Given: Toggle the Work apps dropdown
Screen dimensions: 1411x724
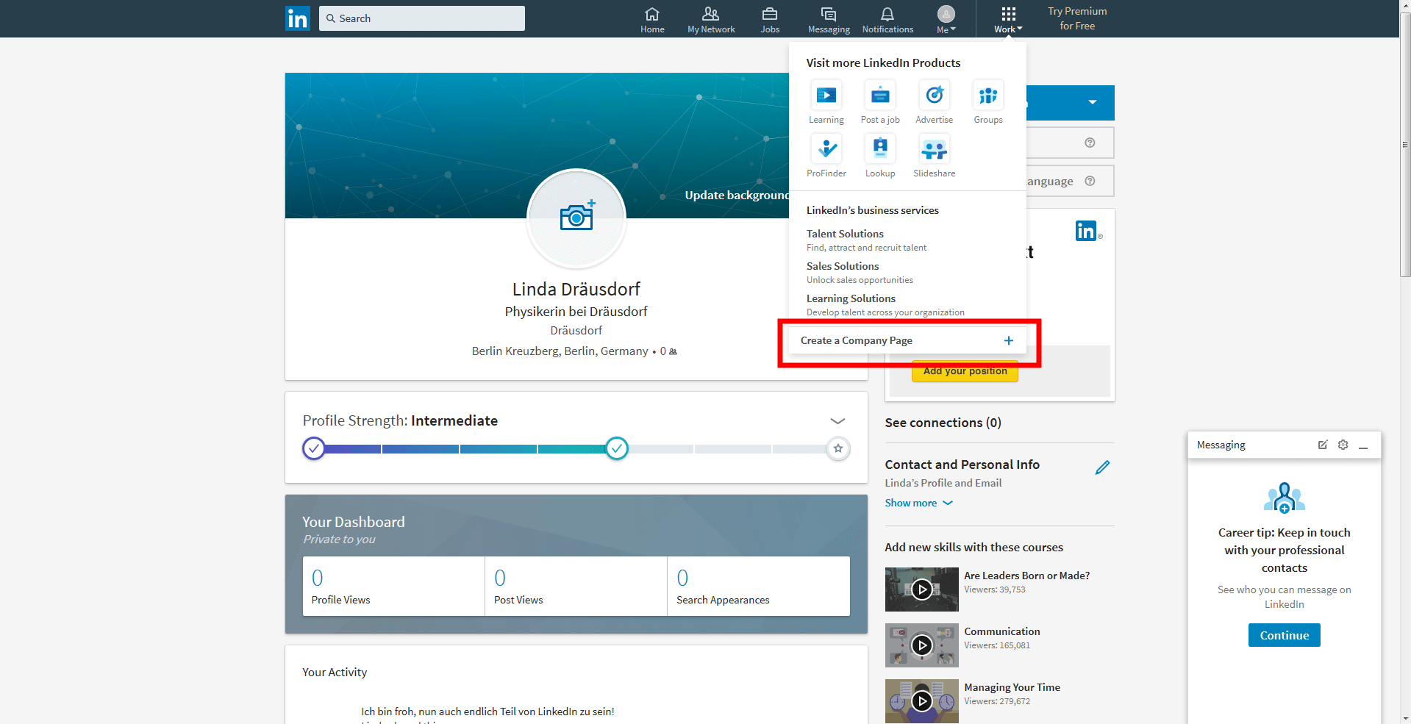Looking at the screenshot, I should click(1008, 20).
